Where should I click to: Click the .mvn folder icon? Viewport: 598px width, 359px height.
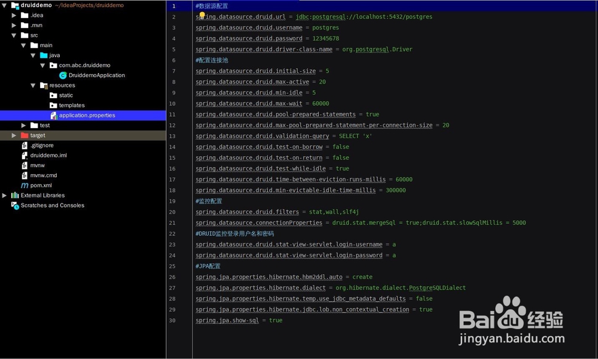click(25, 25)
